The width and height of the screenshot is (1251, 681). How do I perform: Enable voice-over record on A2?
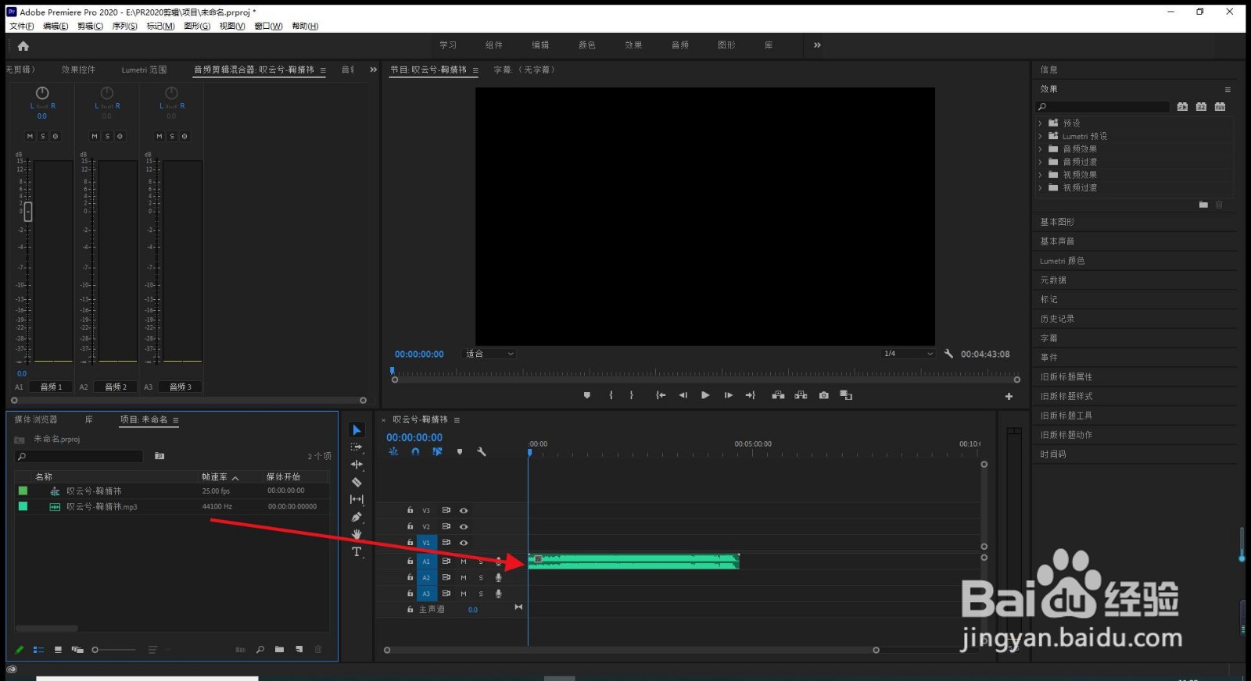point(498,578)
